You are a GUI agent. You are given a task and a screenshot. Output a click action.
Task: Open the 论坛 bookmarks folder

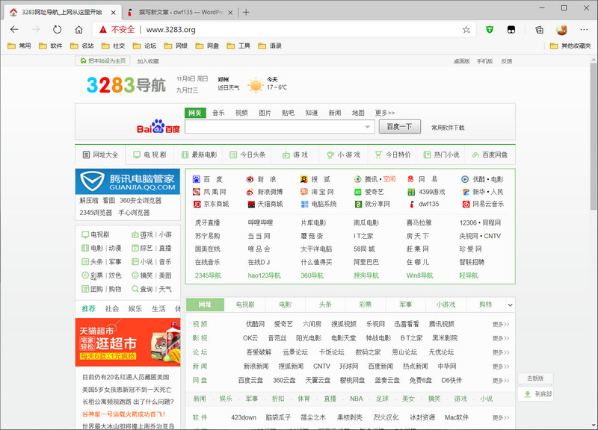[144, 46]
